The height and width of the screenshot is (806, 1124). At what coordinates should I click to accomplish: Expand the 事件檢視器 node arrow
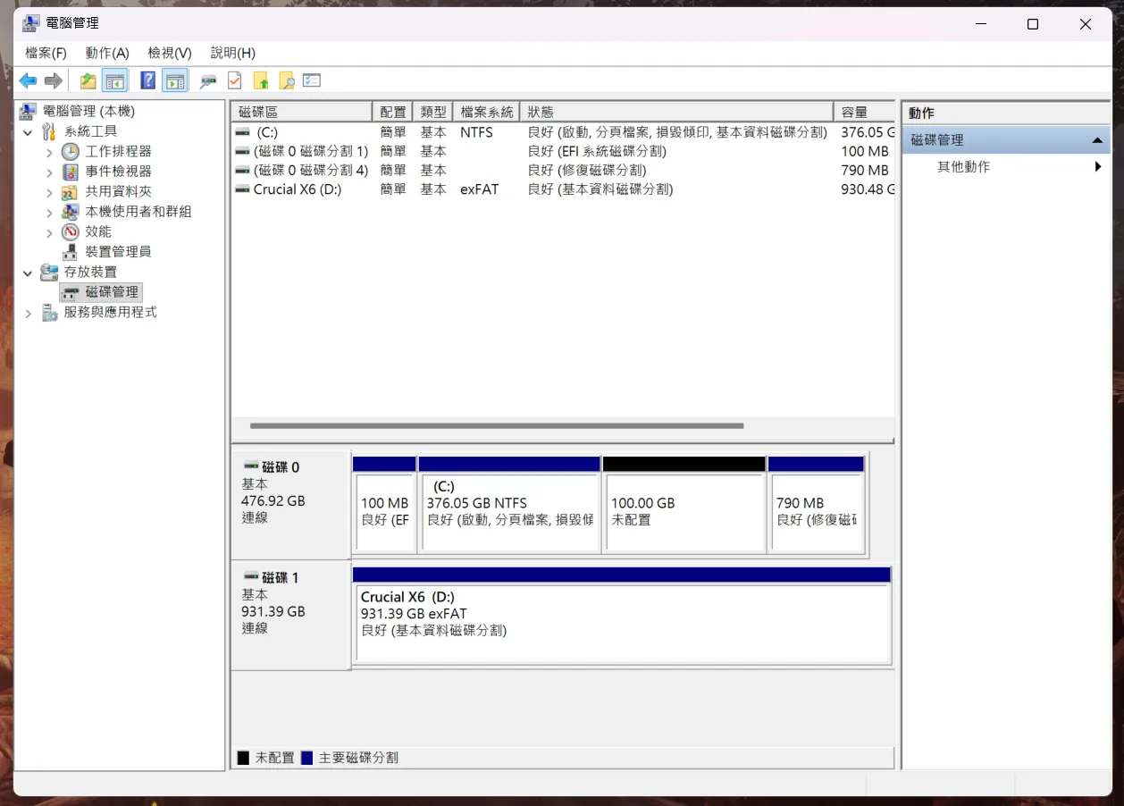coord(49,172)
